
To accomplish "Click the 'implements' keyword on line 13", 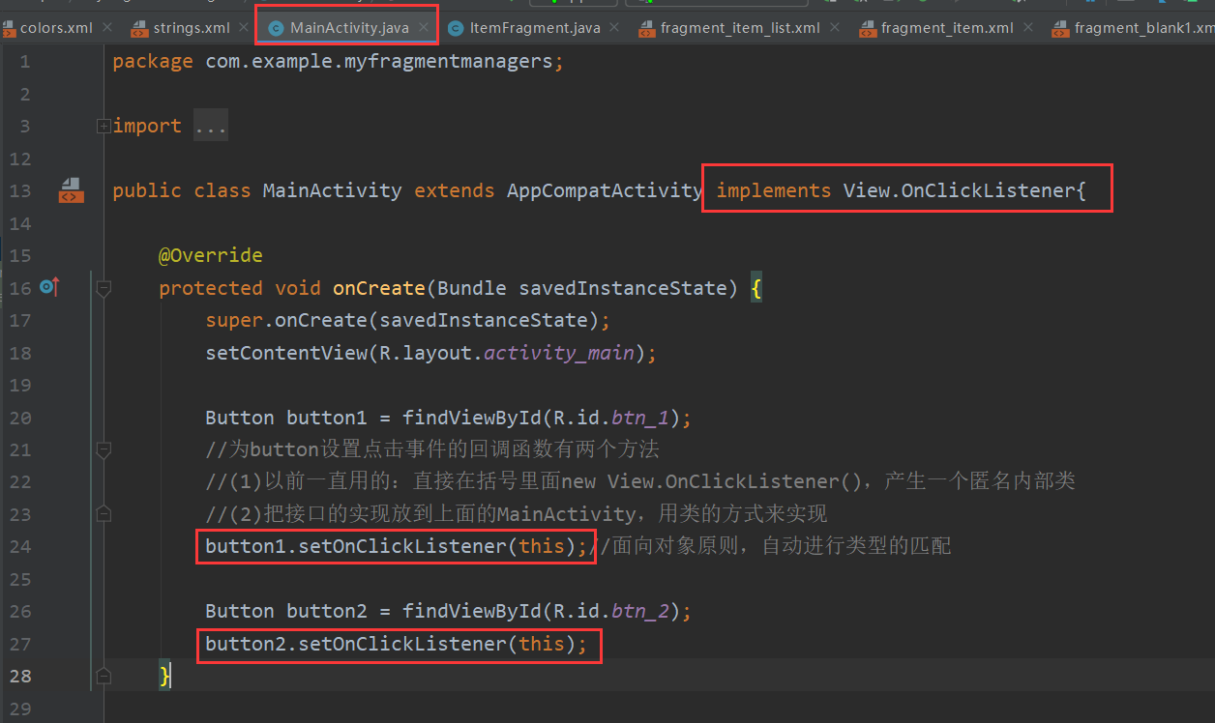I will point(774,190).
